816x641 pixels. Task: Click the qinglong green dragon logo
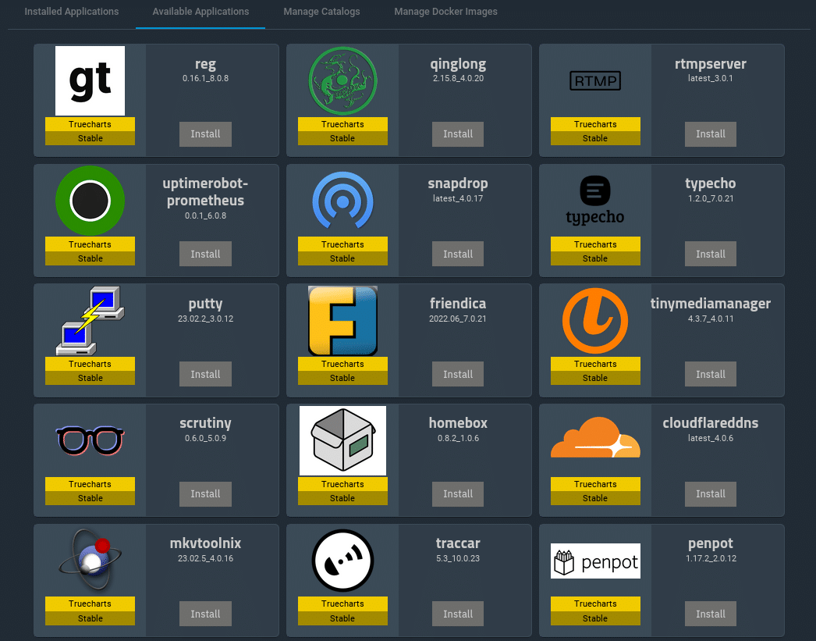(342, 80)
